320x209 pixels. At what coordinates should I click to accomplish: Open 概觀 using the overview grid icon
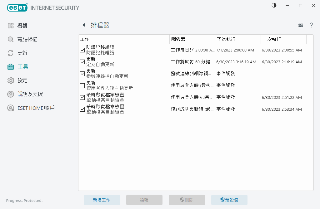[x=11, y=25]
